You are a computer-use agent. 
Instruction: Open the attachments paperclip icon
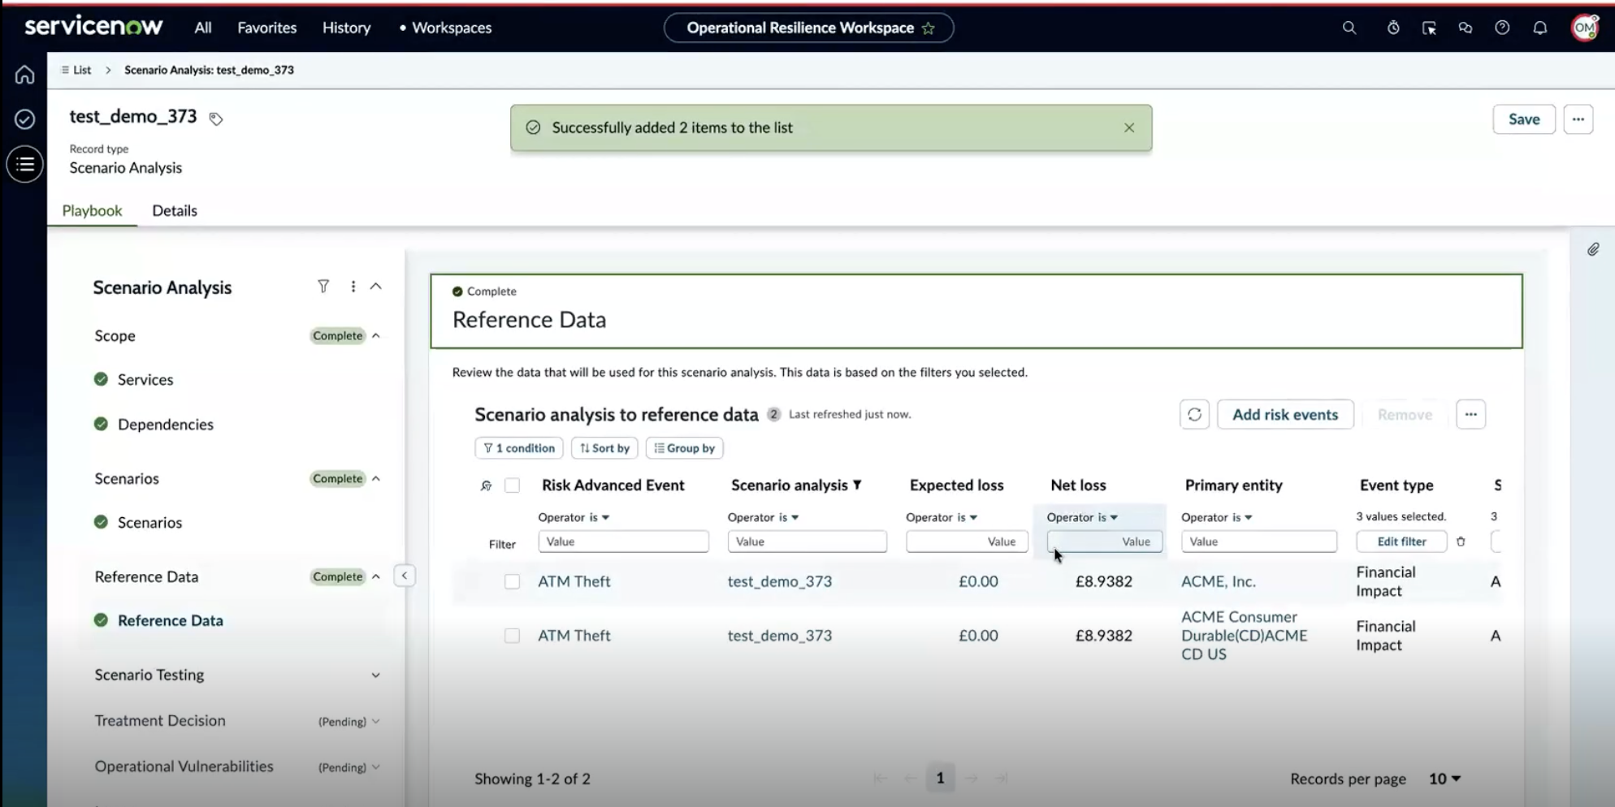(1593, 249)
